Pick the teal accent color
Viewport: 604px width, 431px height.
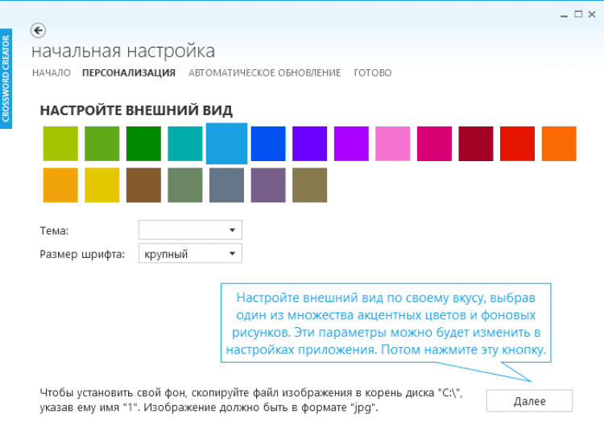(185, 143)
